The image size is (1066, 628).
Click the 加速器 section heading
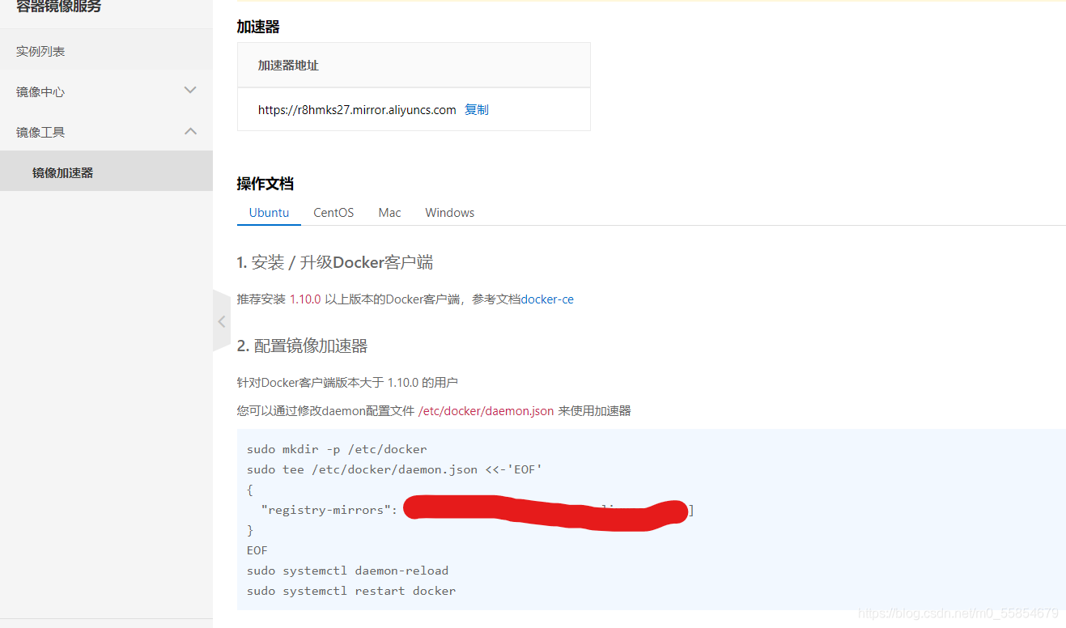click(258, 27)
